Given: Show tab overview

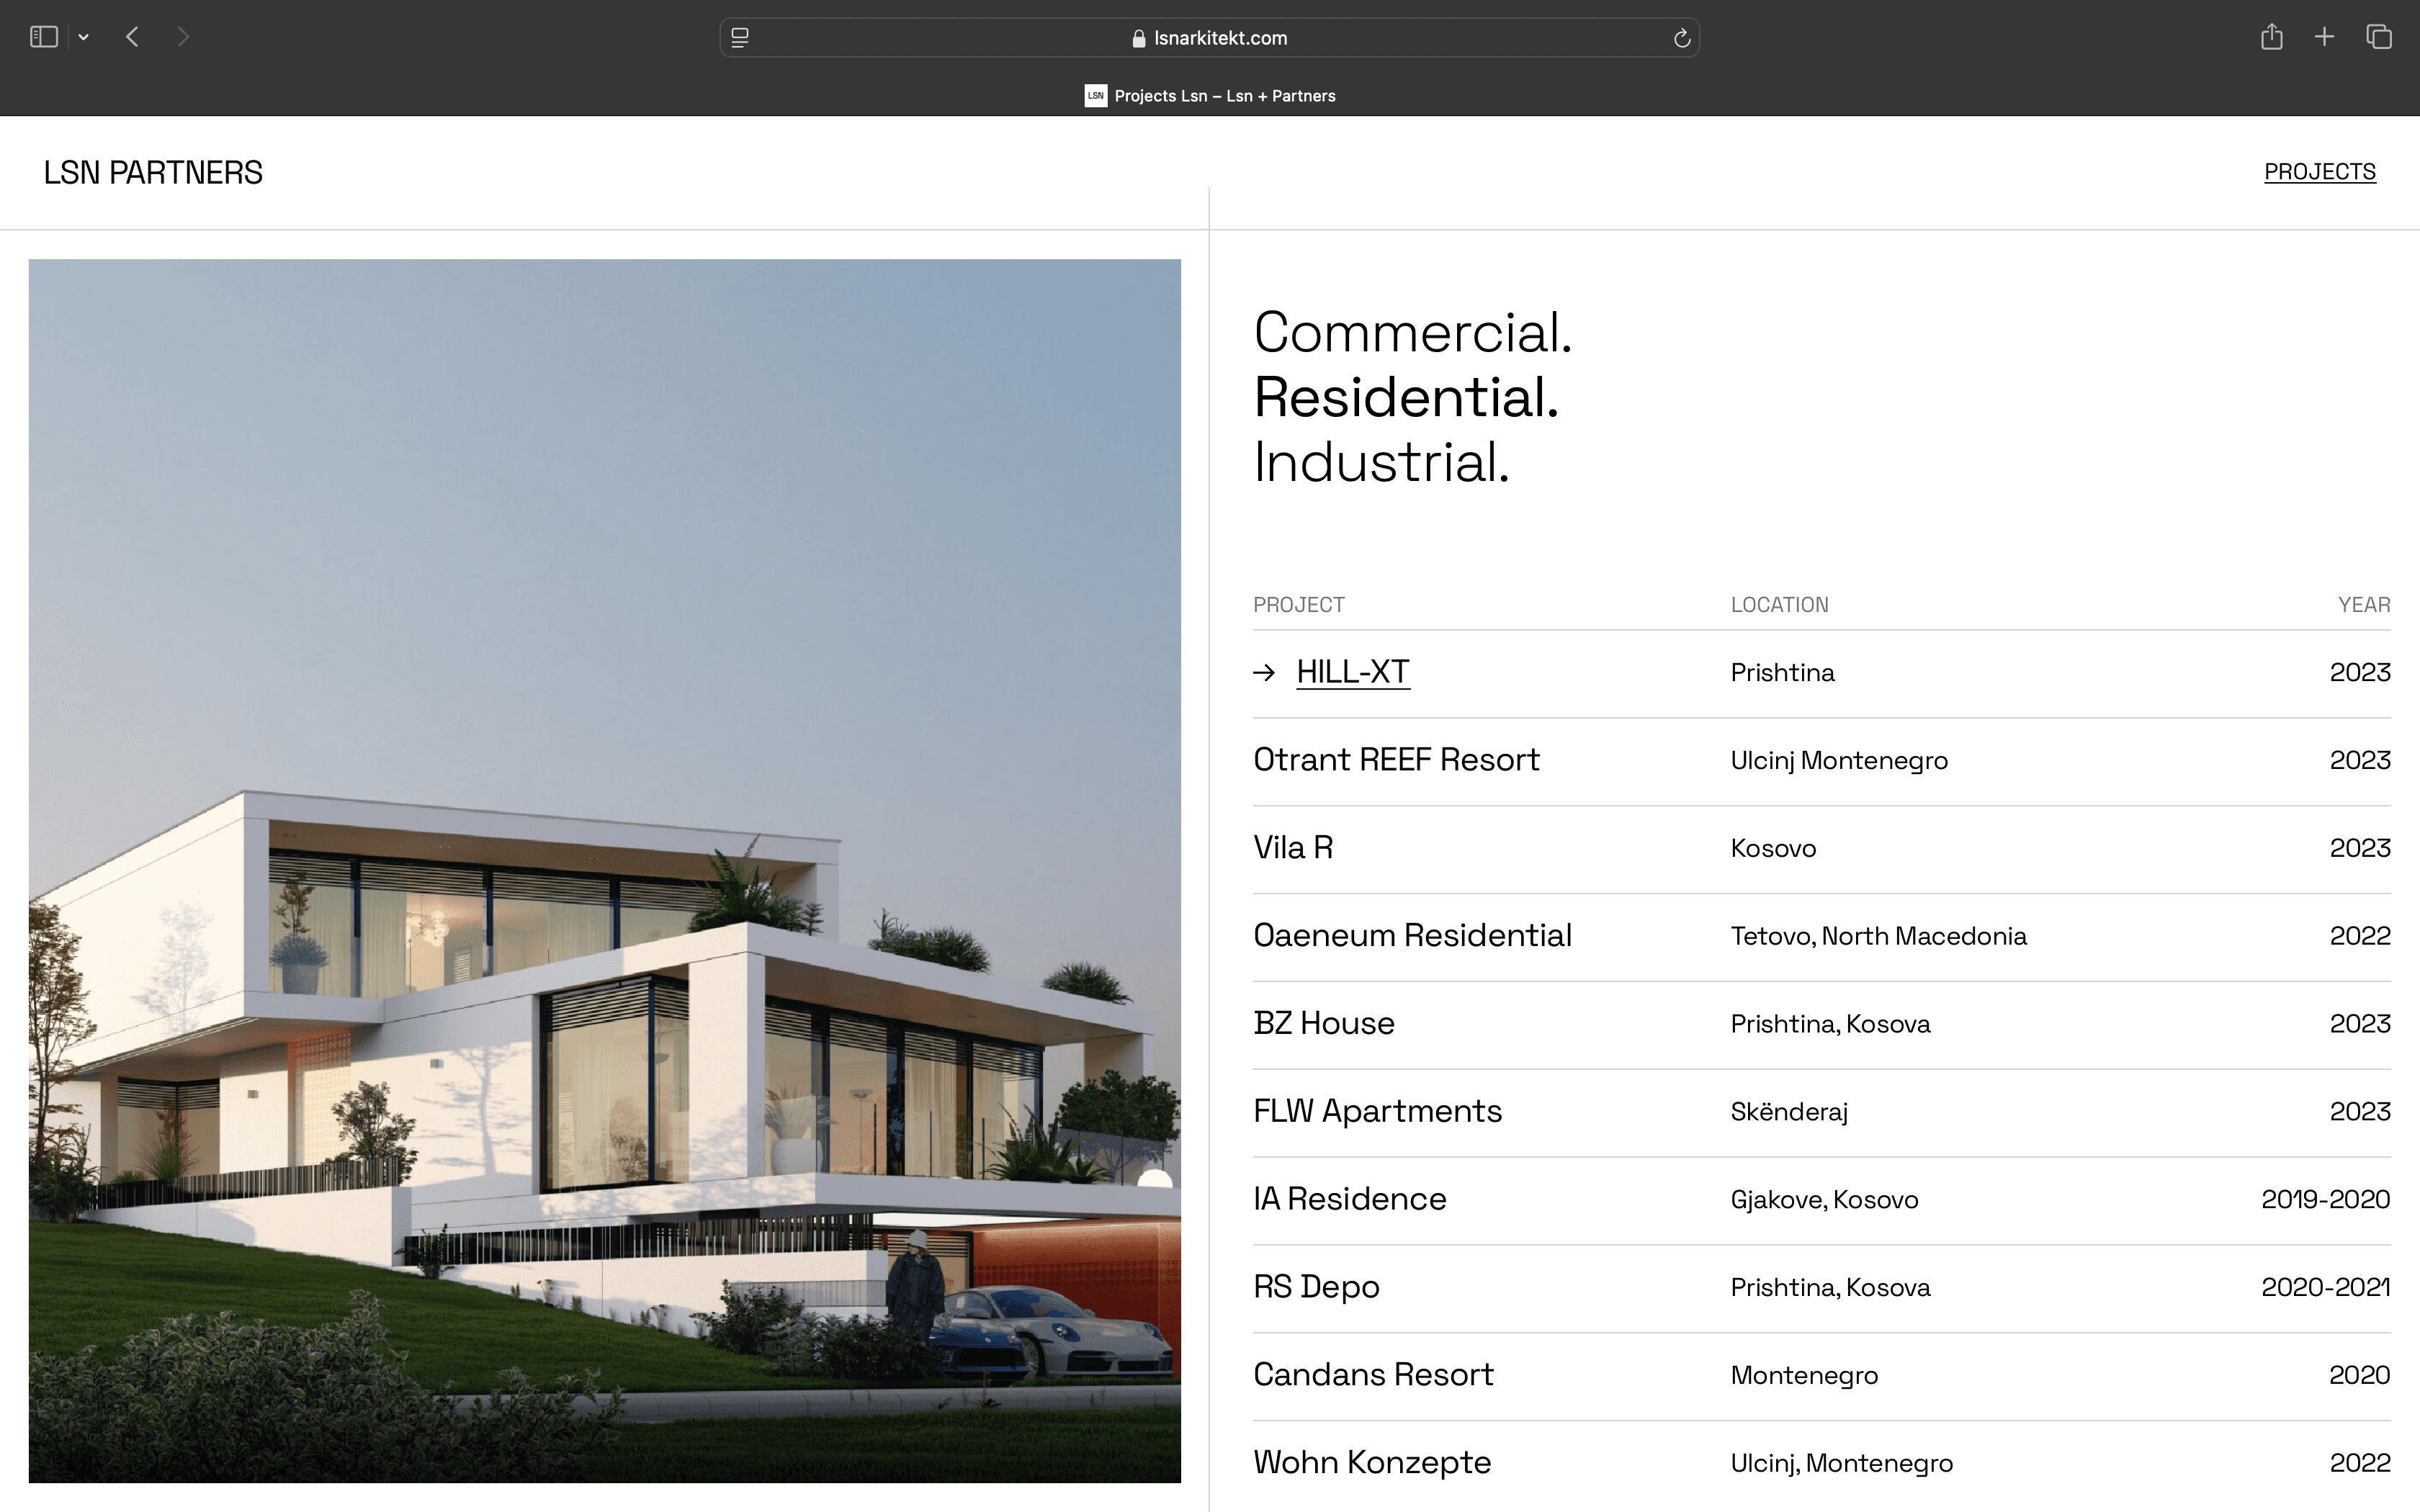Looking at the screenshot, I should pos(2379,37).
